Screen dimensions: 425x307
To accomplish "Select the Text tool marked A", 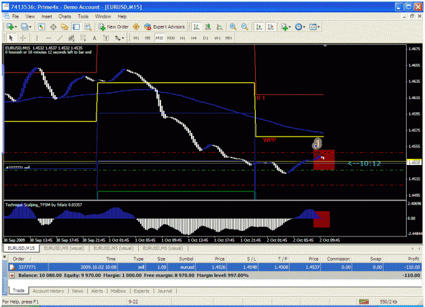I will tap(95, 38).
